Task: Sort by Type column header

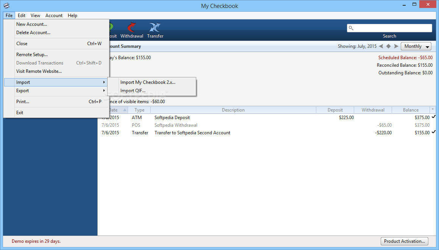Action: pos(139,110)
